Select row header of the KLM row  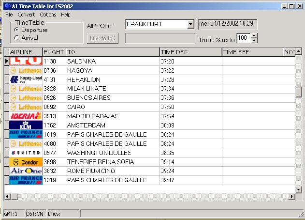7,125
